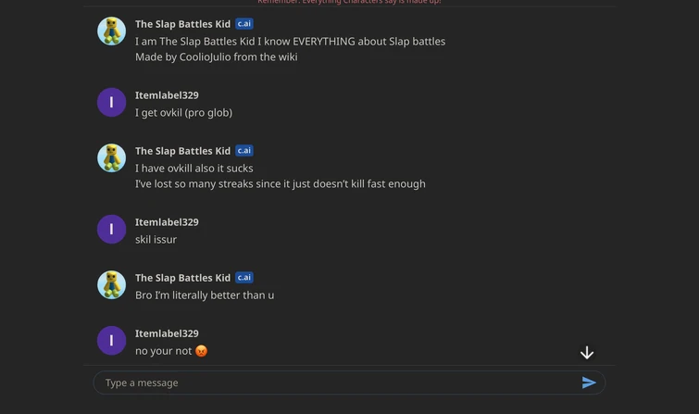Click Itemlabel329 username above 'skil issur'
The image size is (699, 414).
[x=167, y=222]
